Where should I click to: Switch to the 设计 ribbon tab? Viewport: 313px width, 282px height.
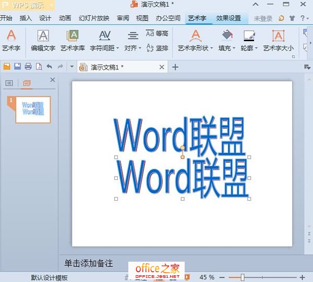coord(45,18)
